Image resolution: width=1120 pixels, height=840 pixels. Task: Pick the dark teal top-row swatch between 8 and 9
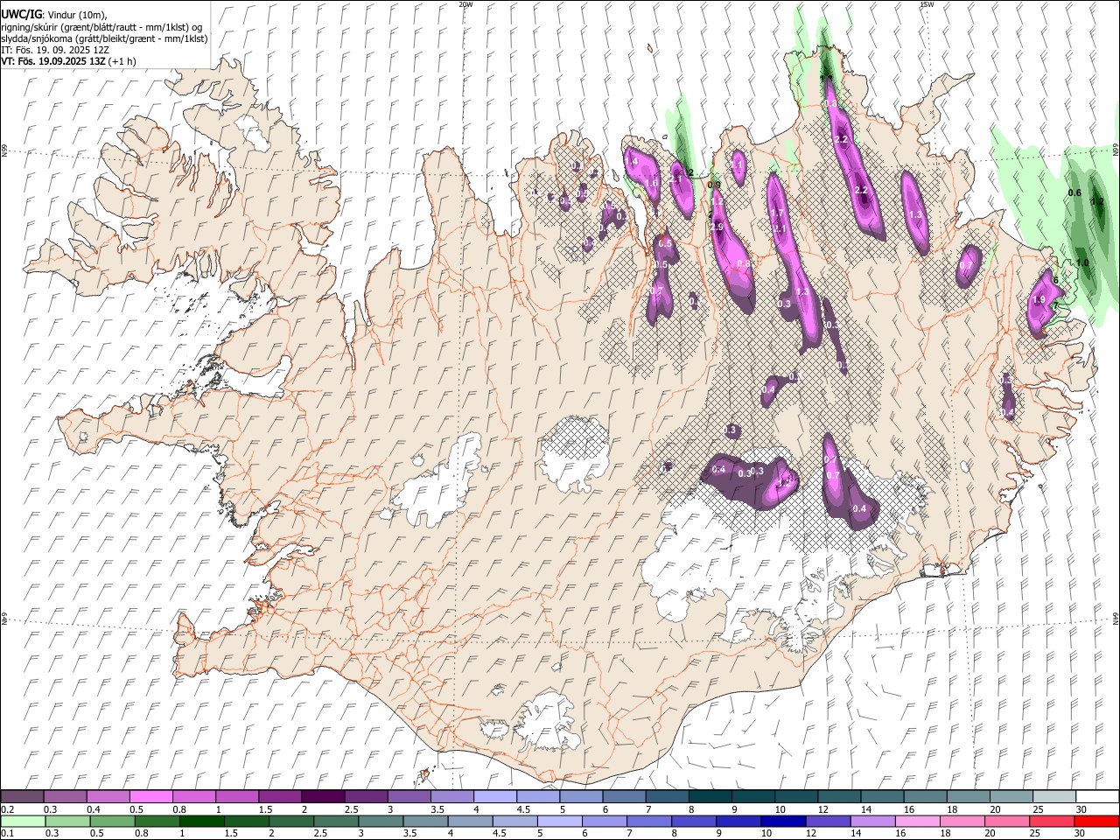coord(710,796)
